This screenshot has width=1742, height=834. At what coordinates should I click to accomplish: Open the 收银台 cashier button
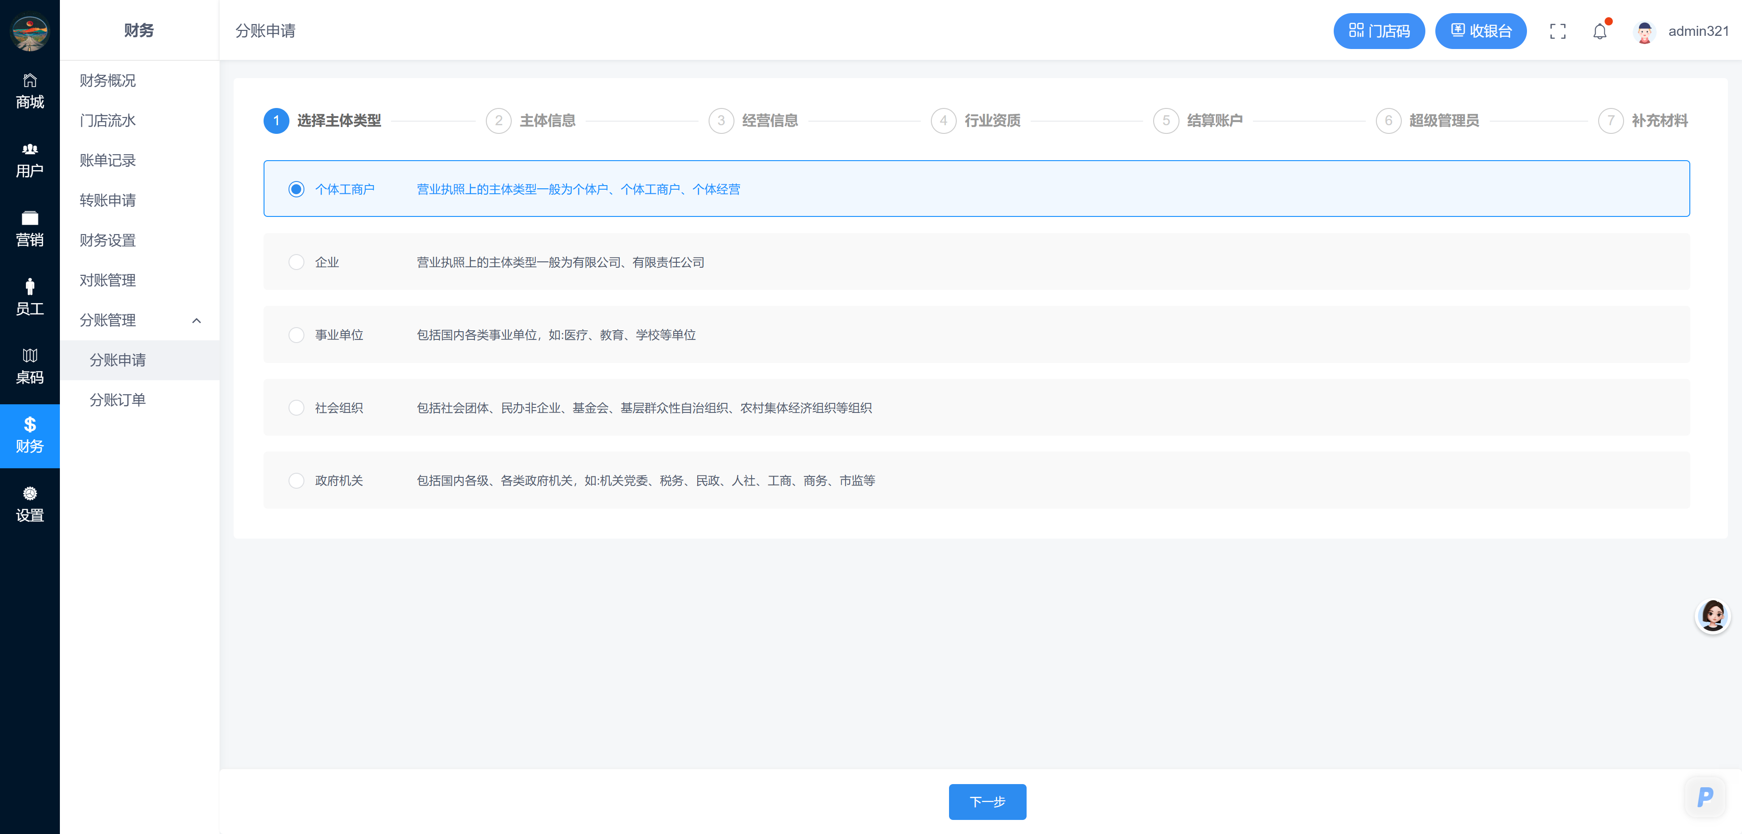[x=1480, y=31]
